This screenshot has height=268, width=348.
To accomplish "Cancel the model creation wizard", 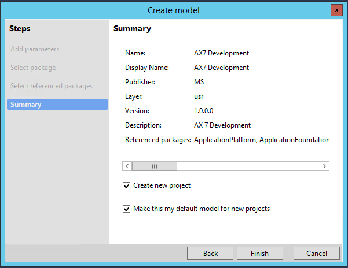I will tap(317, 253).
